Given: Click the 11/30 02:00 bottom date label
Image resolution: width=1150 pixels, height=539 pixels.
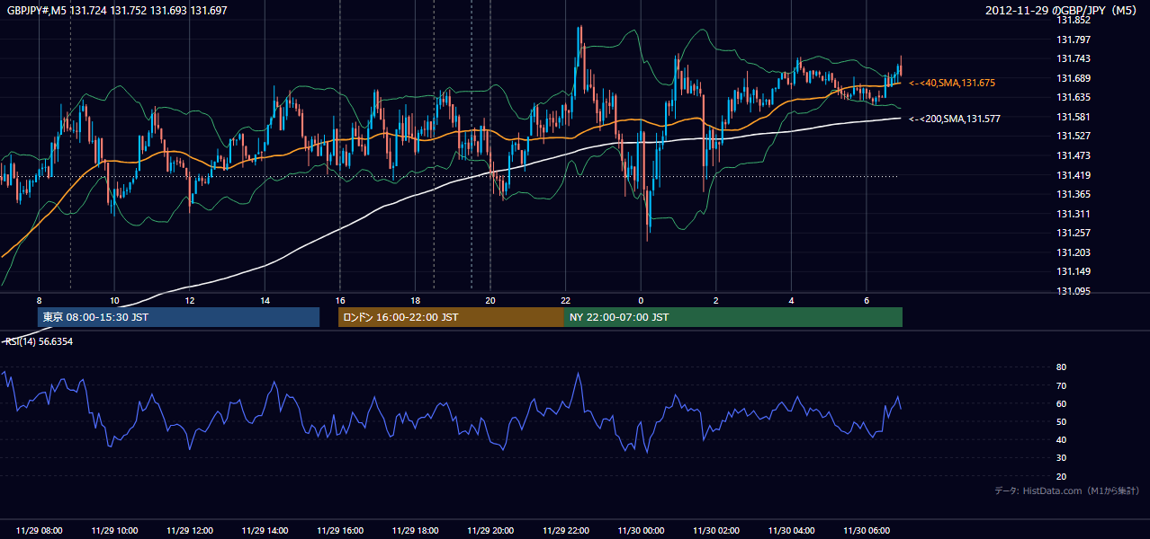Looking at the screenshot, I should (x=716, y=530).
